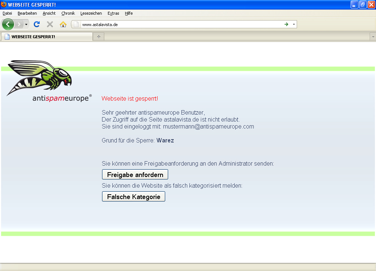Open the history dropdown next to Forward
This screenshot has height=271, width=376.
pyautogui.click(x=26, y=25)
